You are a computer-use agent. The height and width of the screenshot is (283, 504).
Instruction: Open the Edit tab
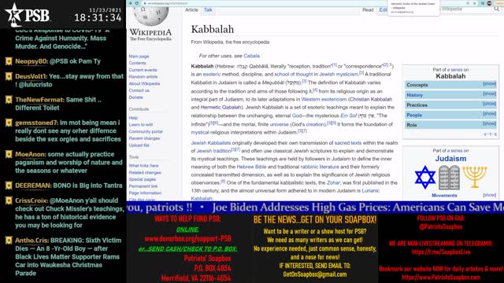pyautogui.click(x=383, y=10)
